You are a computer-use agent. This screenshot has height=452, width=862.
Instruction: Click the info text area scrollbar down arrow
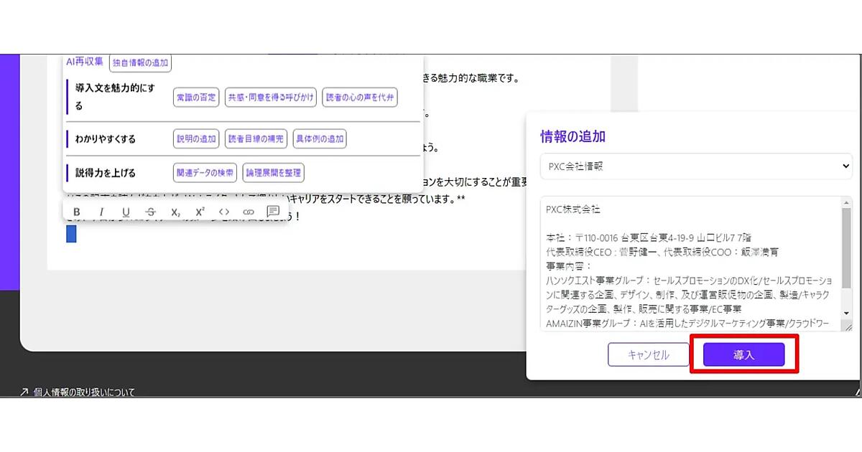click(x=846, y=314)
